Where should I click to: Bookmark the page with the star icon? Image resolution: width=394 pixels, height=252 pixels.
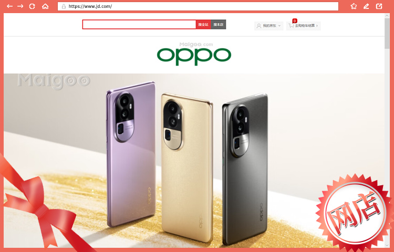click(354, 6)
